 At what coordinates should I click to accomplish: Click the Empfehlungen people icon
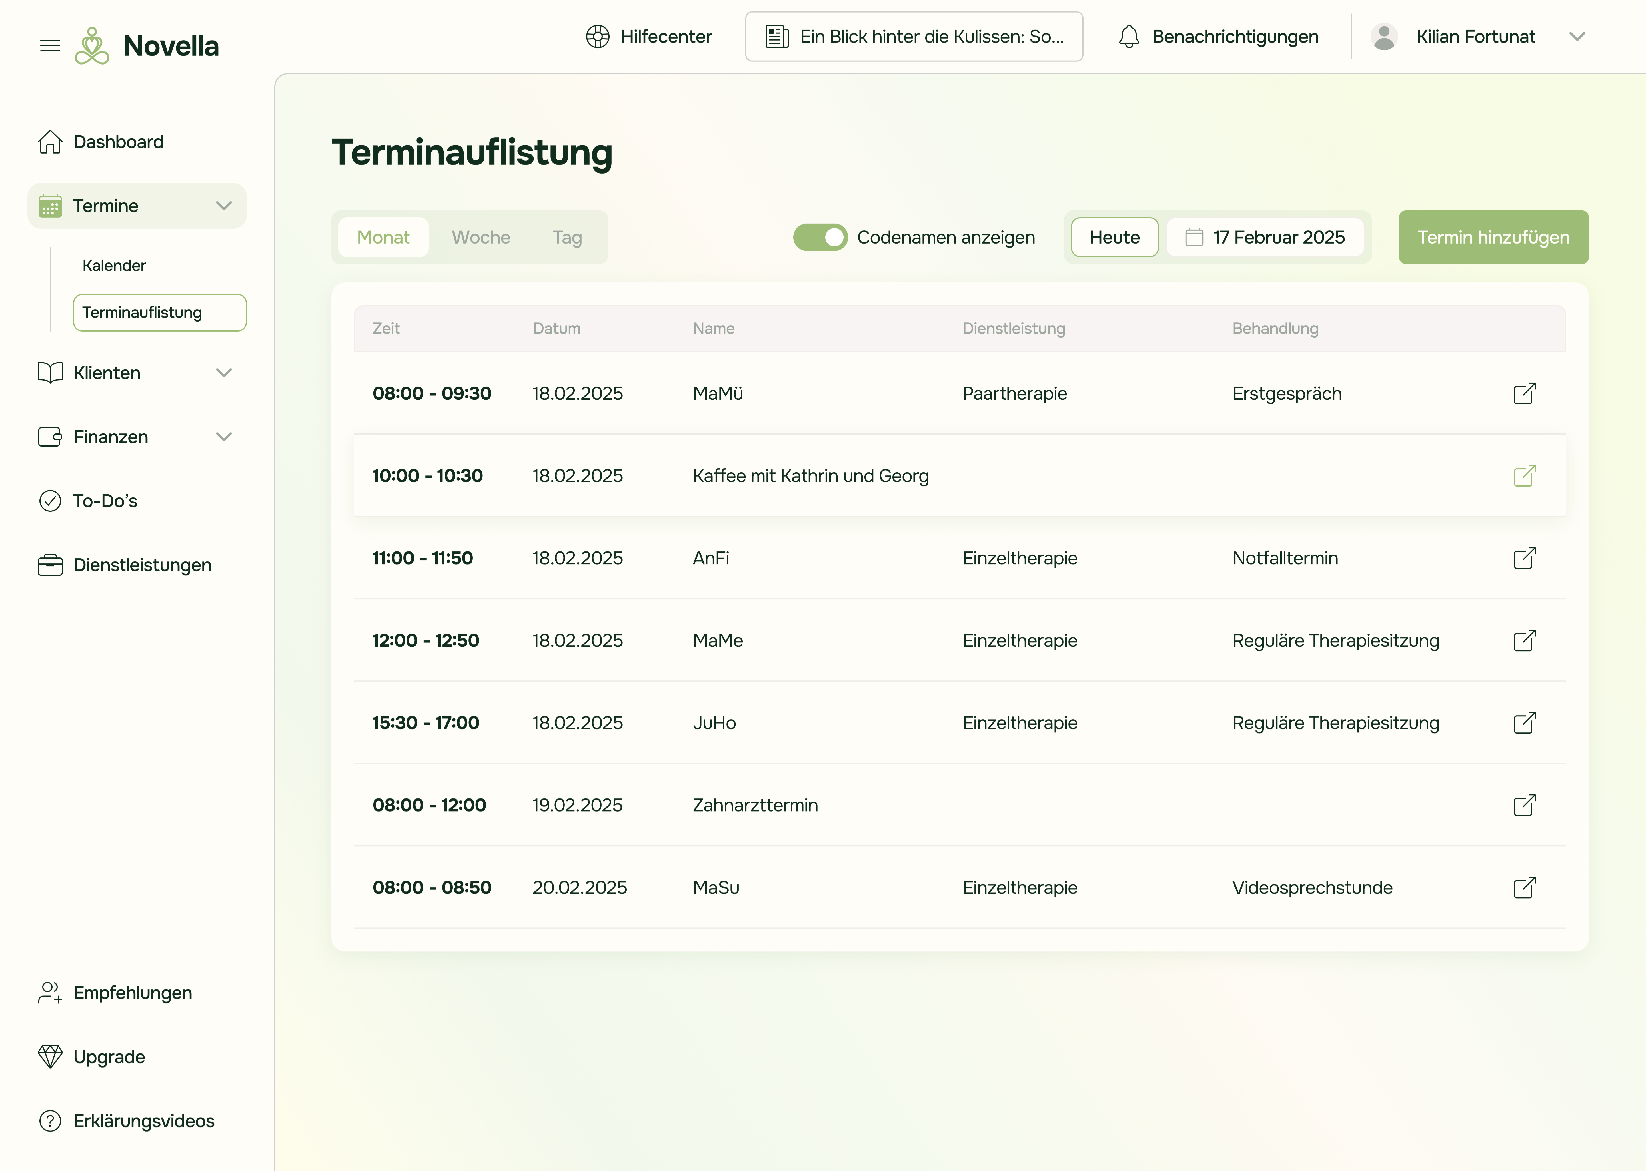point(50,993)
